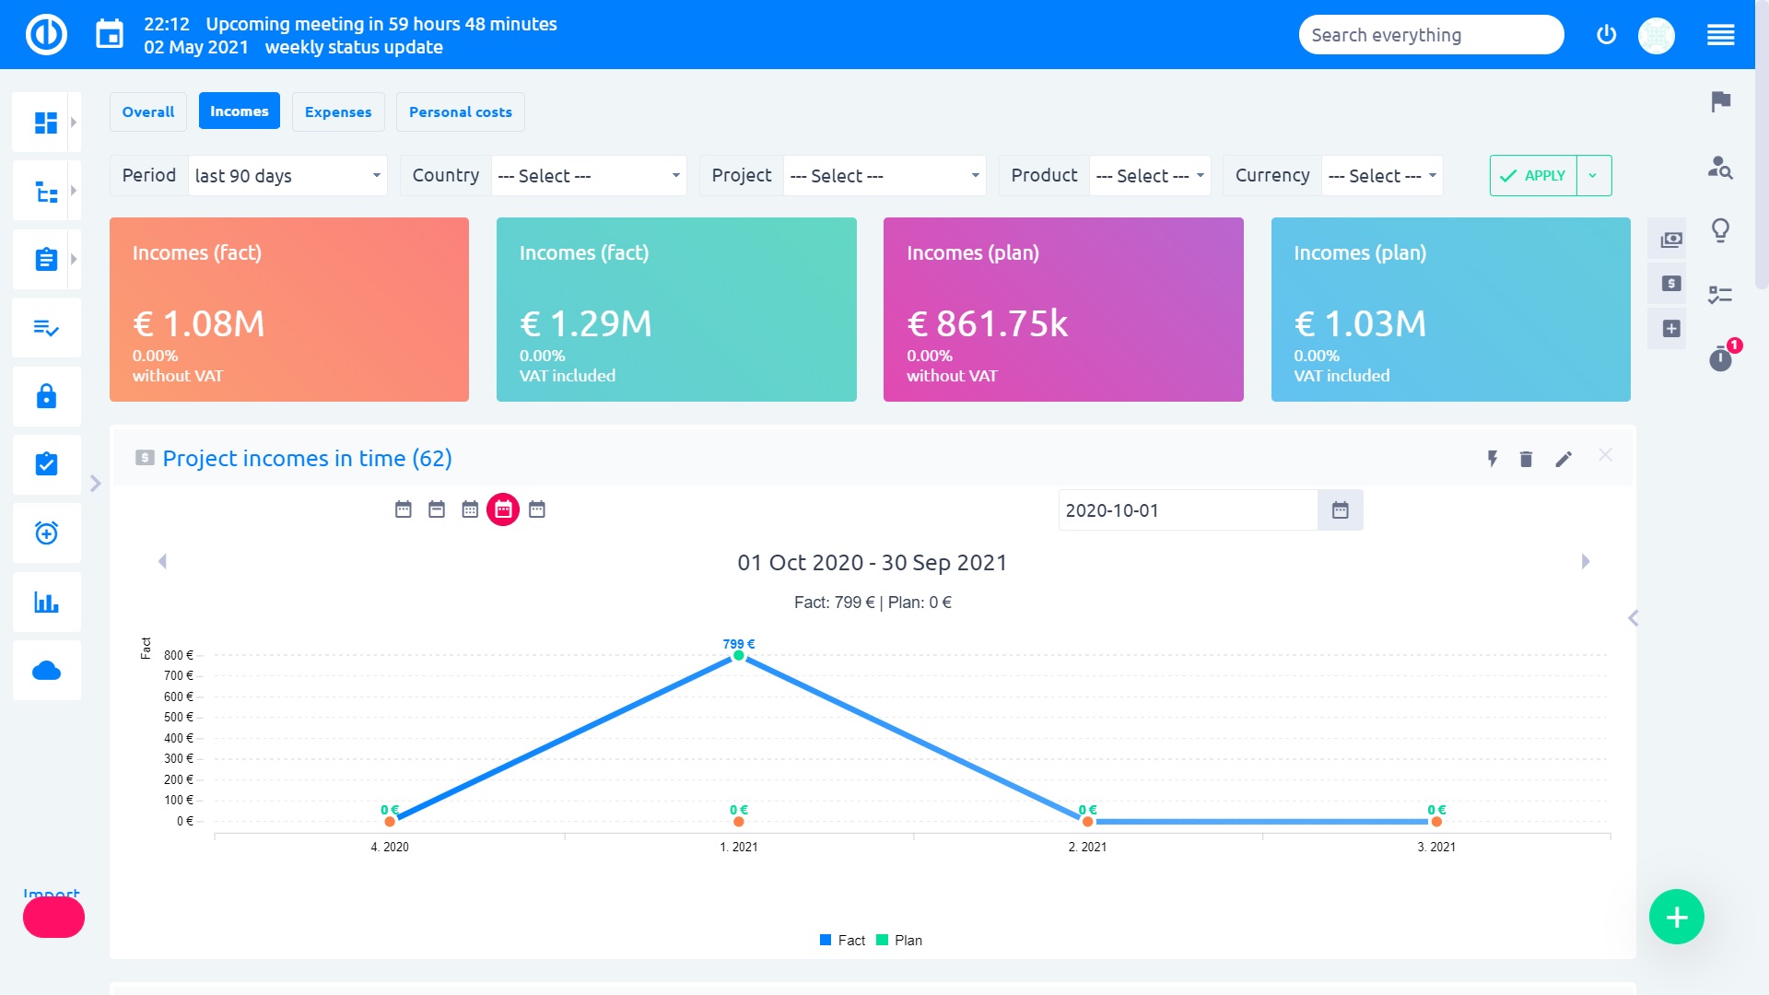Open the flag icon on right edge

[x=1718, y=103]
